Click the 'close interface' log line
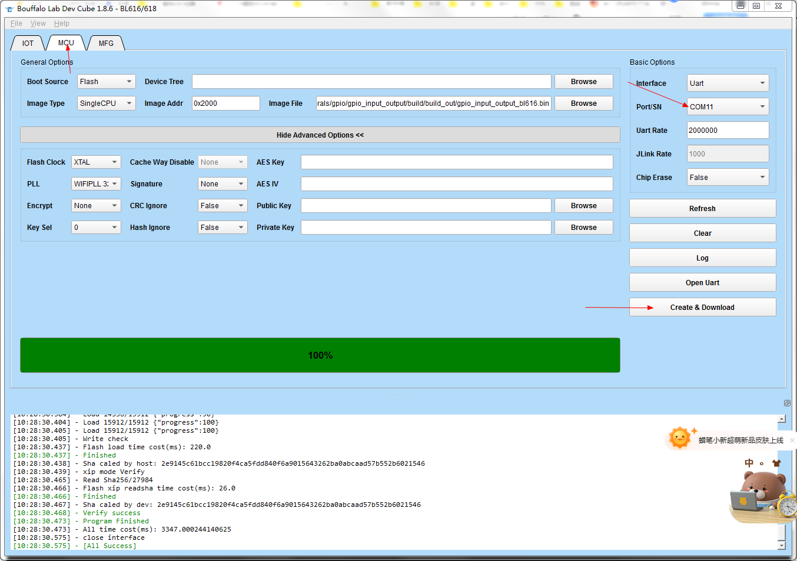The height and width of the screenshot is (561, 797). [79, 538]
